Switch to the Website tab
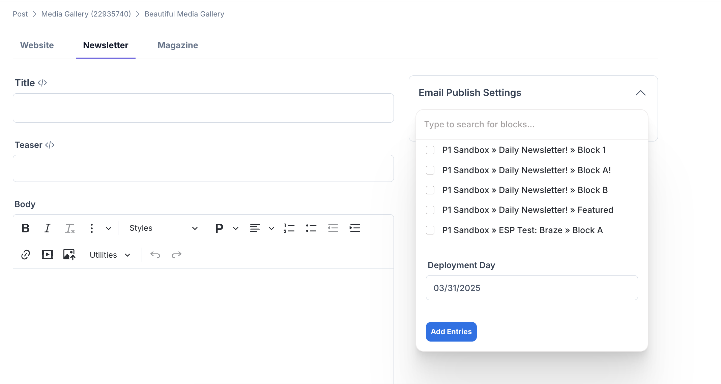Image resolution: width=721 pixels, height=384 pixels. point(37,45)
